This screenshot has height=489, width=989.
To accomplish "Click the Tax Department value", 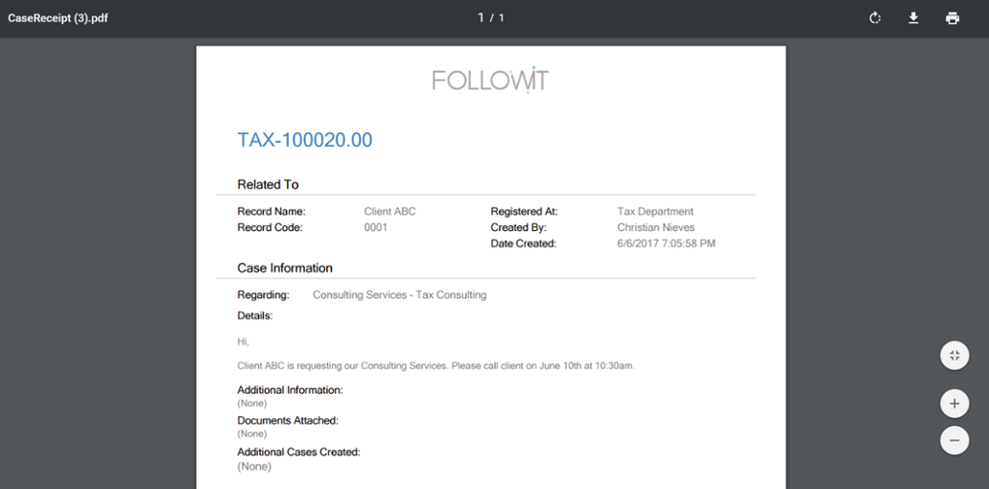I will [655, 211].
